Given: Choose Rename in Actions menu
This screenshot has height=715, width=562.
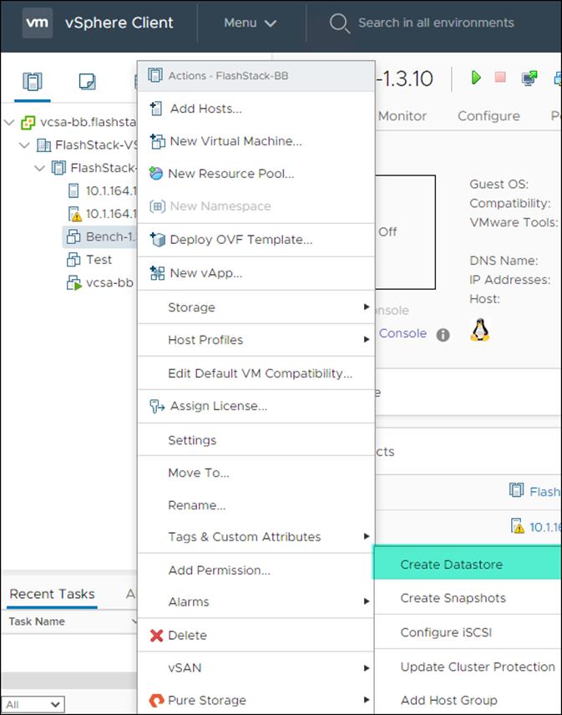Looking at the screenshot, I should [x=256, y=505].
